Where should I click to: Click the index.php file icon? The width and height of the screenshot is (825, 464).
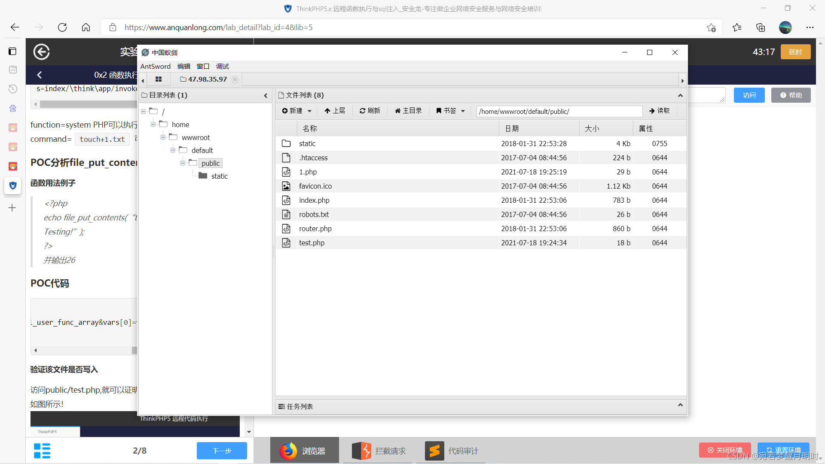point(286,200)
